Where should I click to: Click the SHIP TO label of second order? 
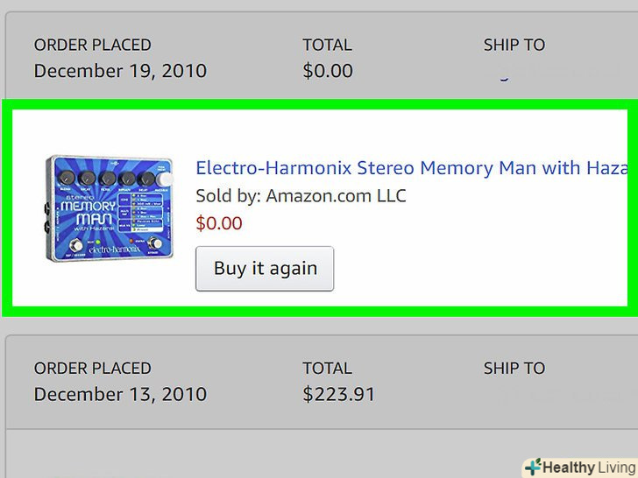tap(514, 369)
